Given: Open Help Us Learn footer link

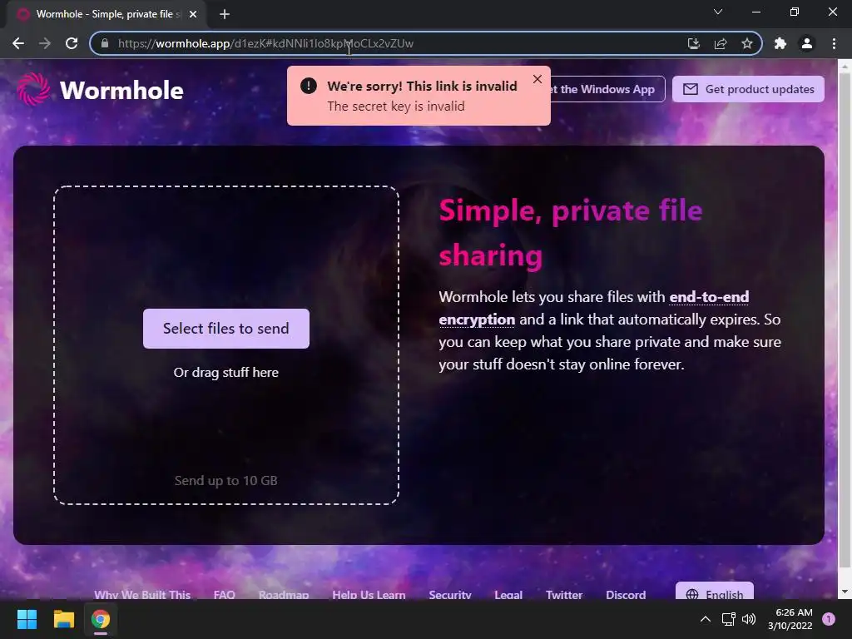Looking at the screenshot, I should (369, 594).
